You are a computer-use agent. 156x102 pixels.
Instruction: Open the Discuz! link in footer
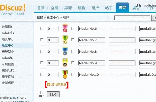(14, 98)
